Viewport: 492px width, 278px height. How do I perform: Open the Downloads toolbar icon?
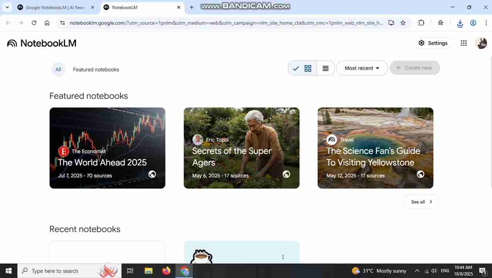(x=460, y=23)
